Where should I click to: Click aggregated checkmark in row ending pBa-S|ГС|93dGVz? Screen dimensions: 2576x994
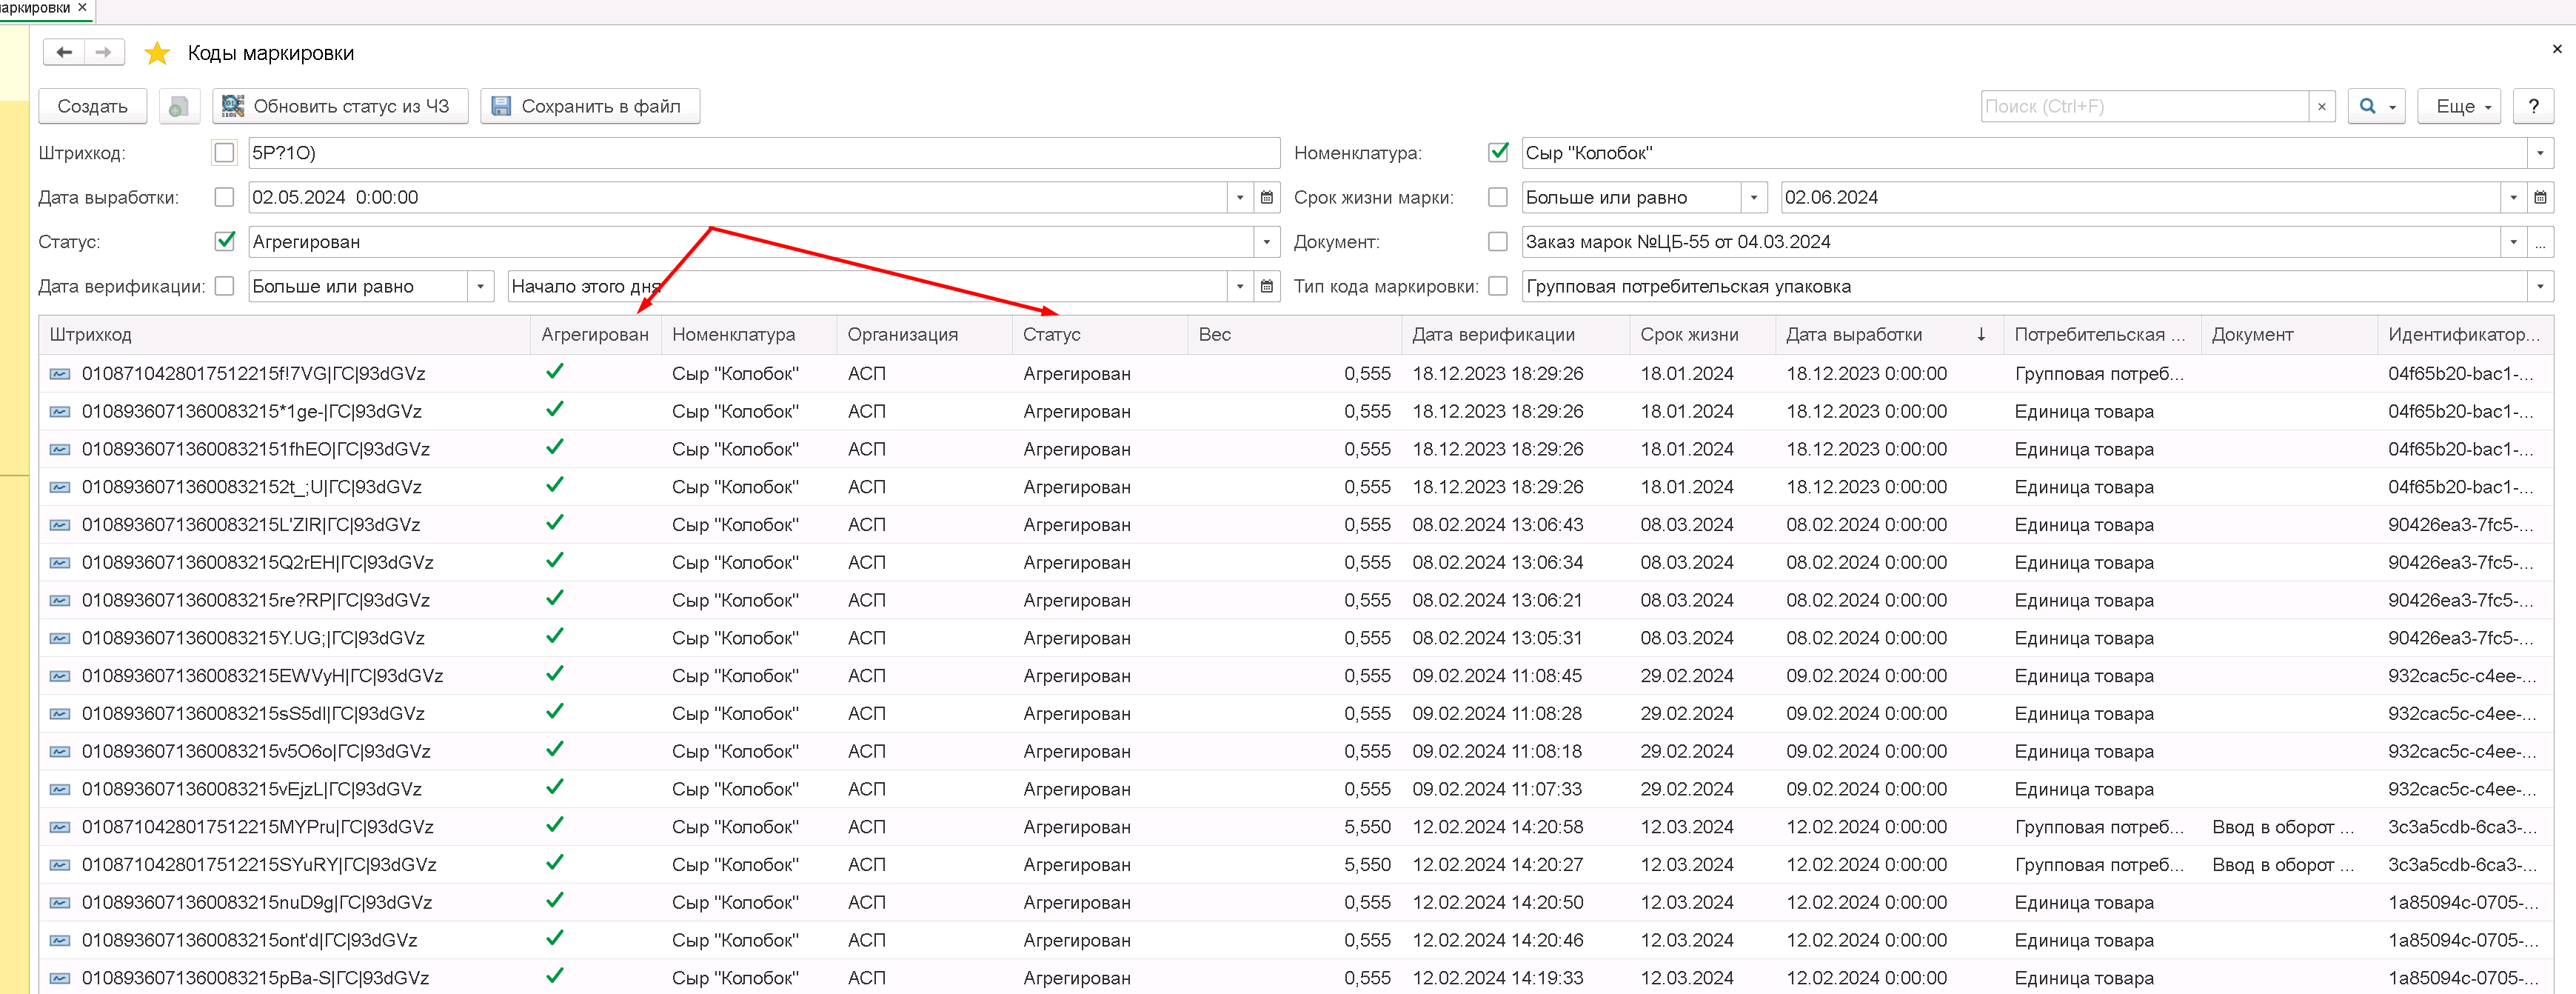coord(555,975)
